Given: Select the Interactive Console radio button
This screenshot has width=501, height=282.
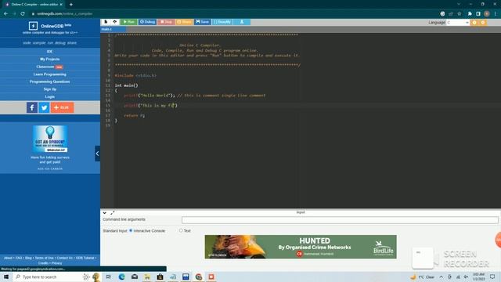Looking at the screenshot, I should click(131, 230).
